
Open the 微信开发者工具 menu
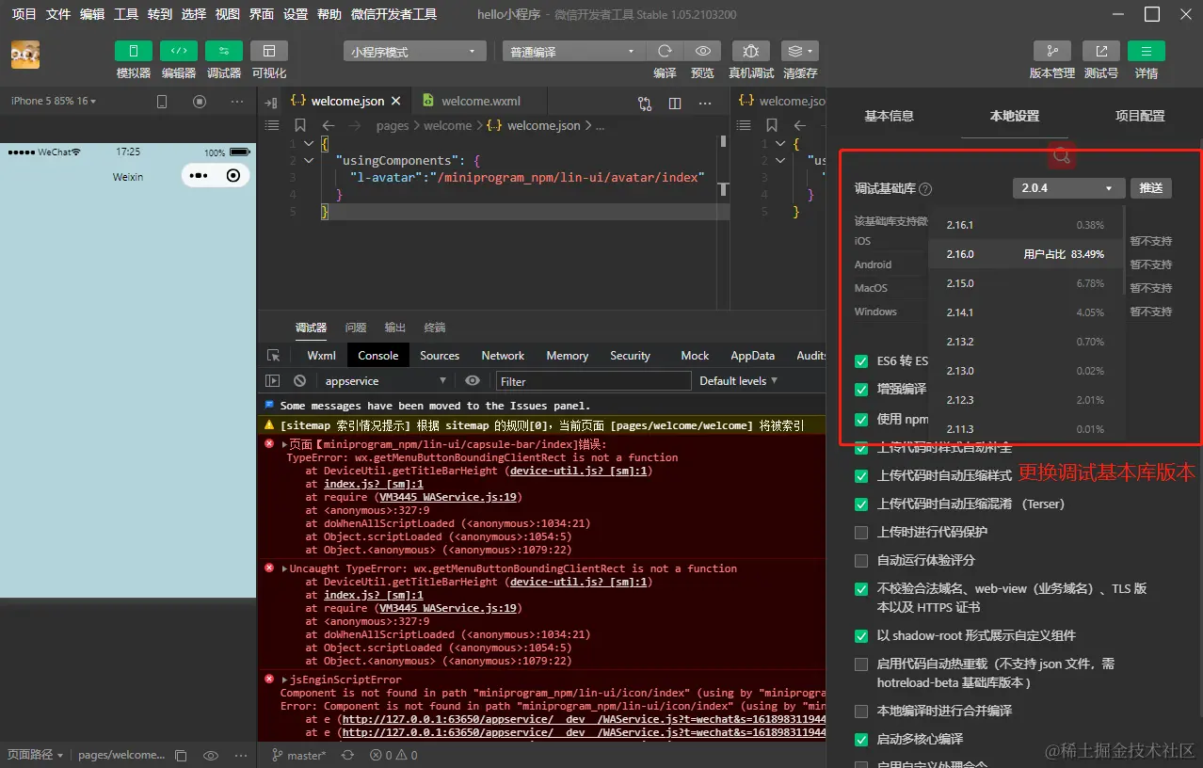(x=393, y=14)
